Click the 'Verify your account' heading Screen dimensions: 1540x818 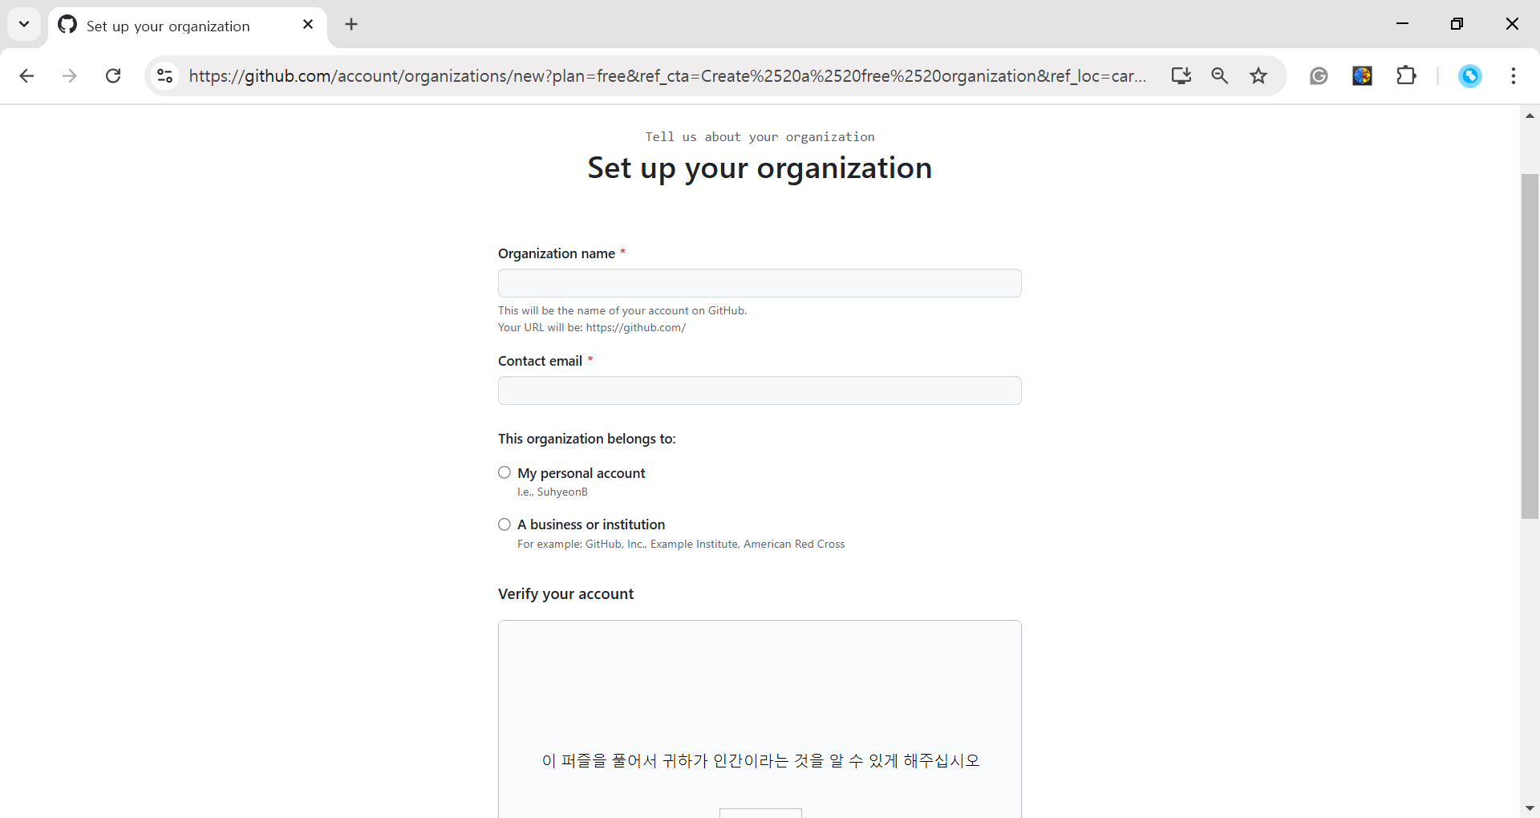(x=565, y=594)
